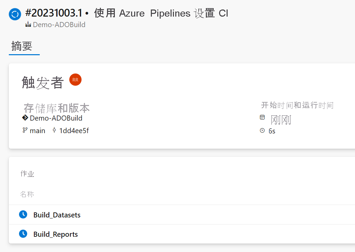Click the calendar icon beside 刚刚
Image resolution: width=355 pixels, height=252 pixels.
[x=262, y=117]
